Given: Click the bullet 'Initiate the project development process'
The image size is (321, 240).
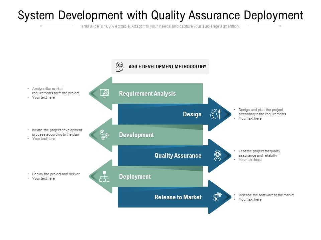Looking at the screenshot, I should tap(57, 132).
